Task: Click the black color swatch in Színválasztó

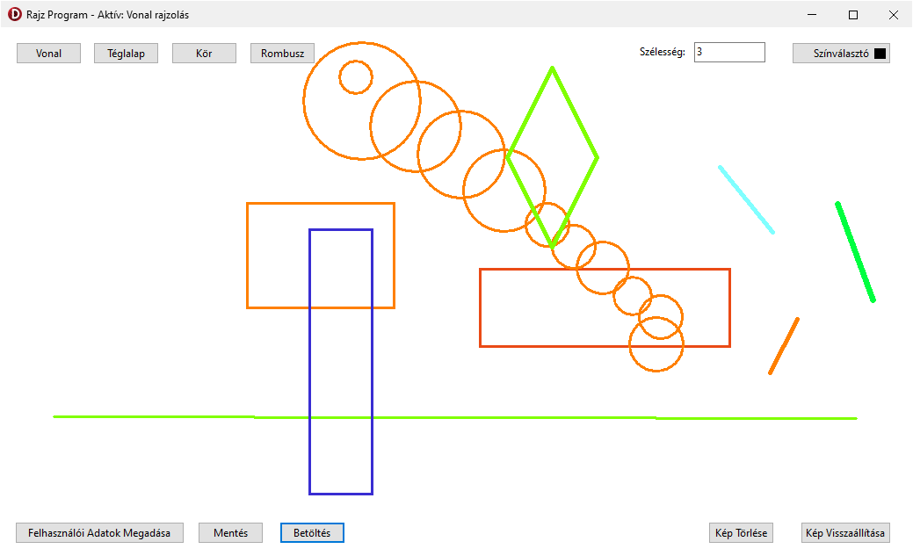Action: (x=880, y=54)
